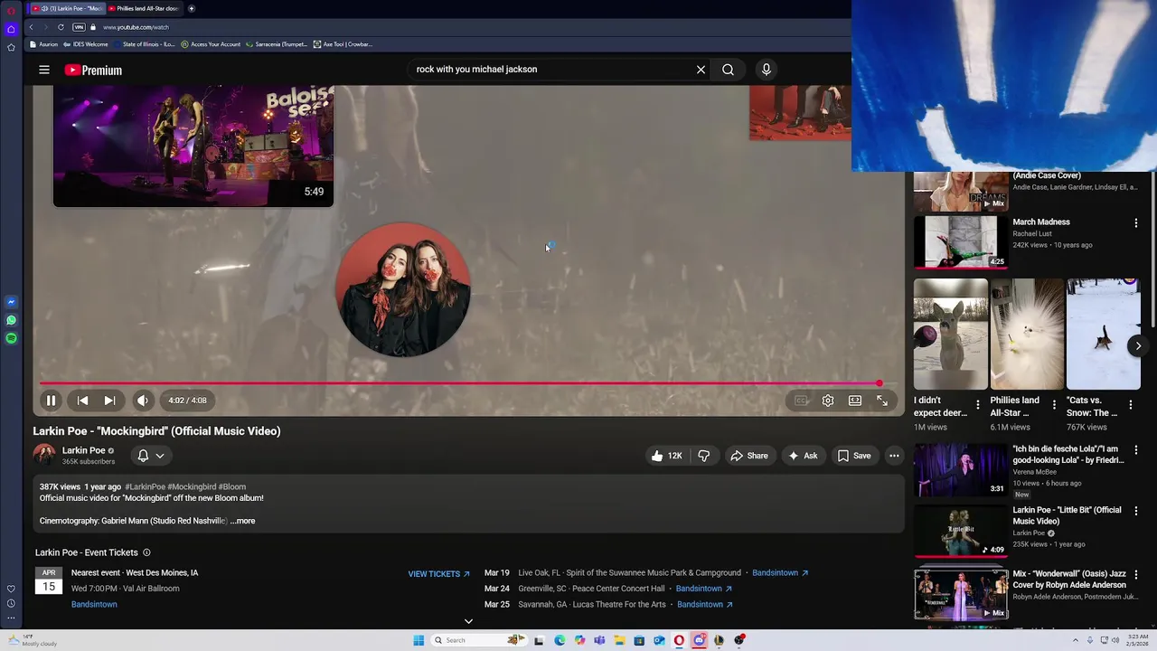Open options for Larkin Poe "Little Bit" video
Image resolution: width=1157 pixels, height=651 pixels.
(x=1136, y=511)
